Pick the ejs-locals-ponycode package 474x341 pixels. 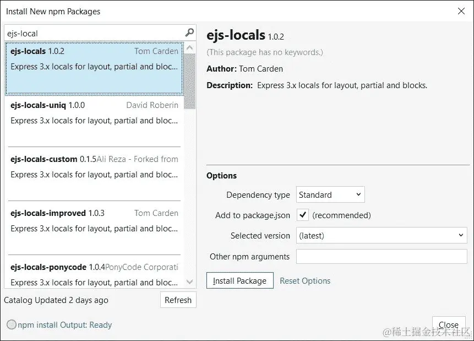pyautogui.click(x=94, y=274)
